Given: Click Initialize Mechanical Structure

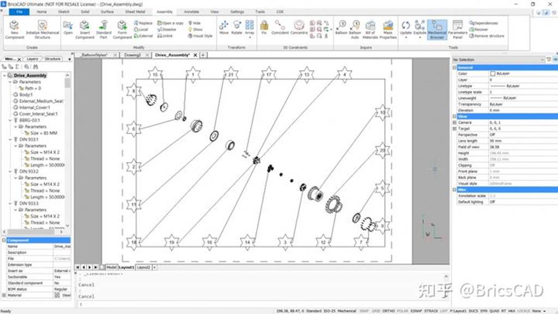Looking at the screenshot, I should pyautogui.click(x=43, y=29).
